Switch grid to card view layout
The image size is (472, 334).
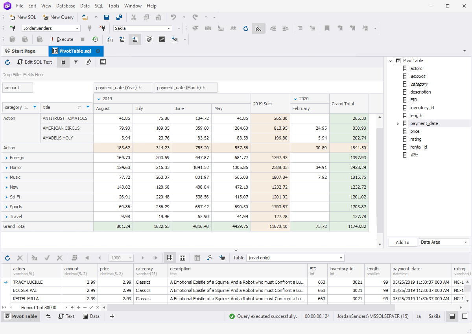(182, 257)
